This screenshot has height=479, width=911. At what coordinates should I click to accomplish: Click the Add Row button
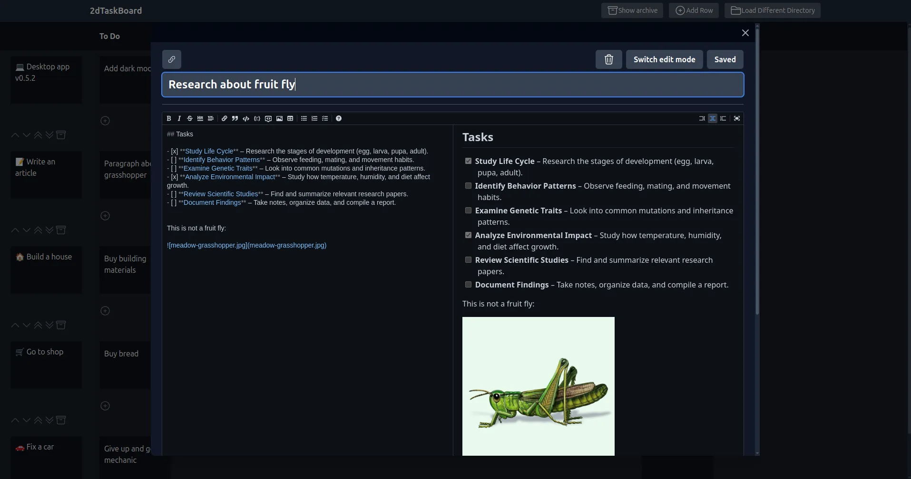pos(694,10)
